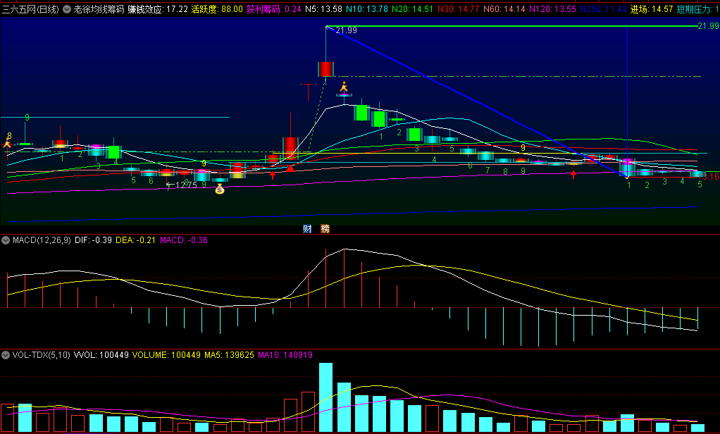Click the red 13.16 price label at the right edge

click(x=710, y=177)
